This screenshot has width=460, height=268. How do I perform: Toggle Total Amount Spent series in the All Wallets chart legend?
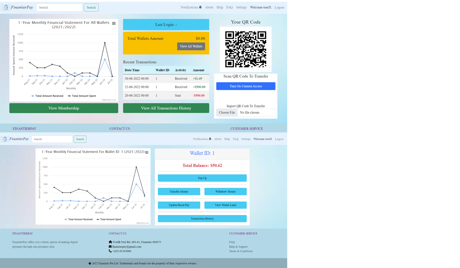point(82,96)
